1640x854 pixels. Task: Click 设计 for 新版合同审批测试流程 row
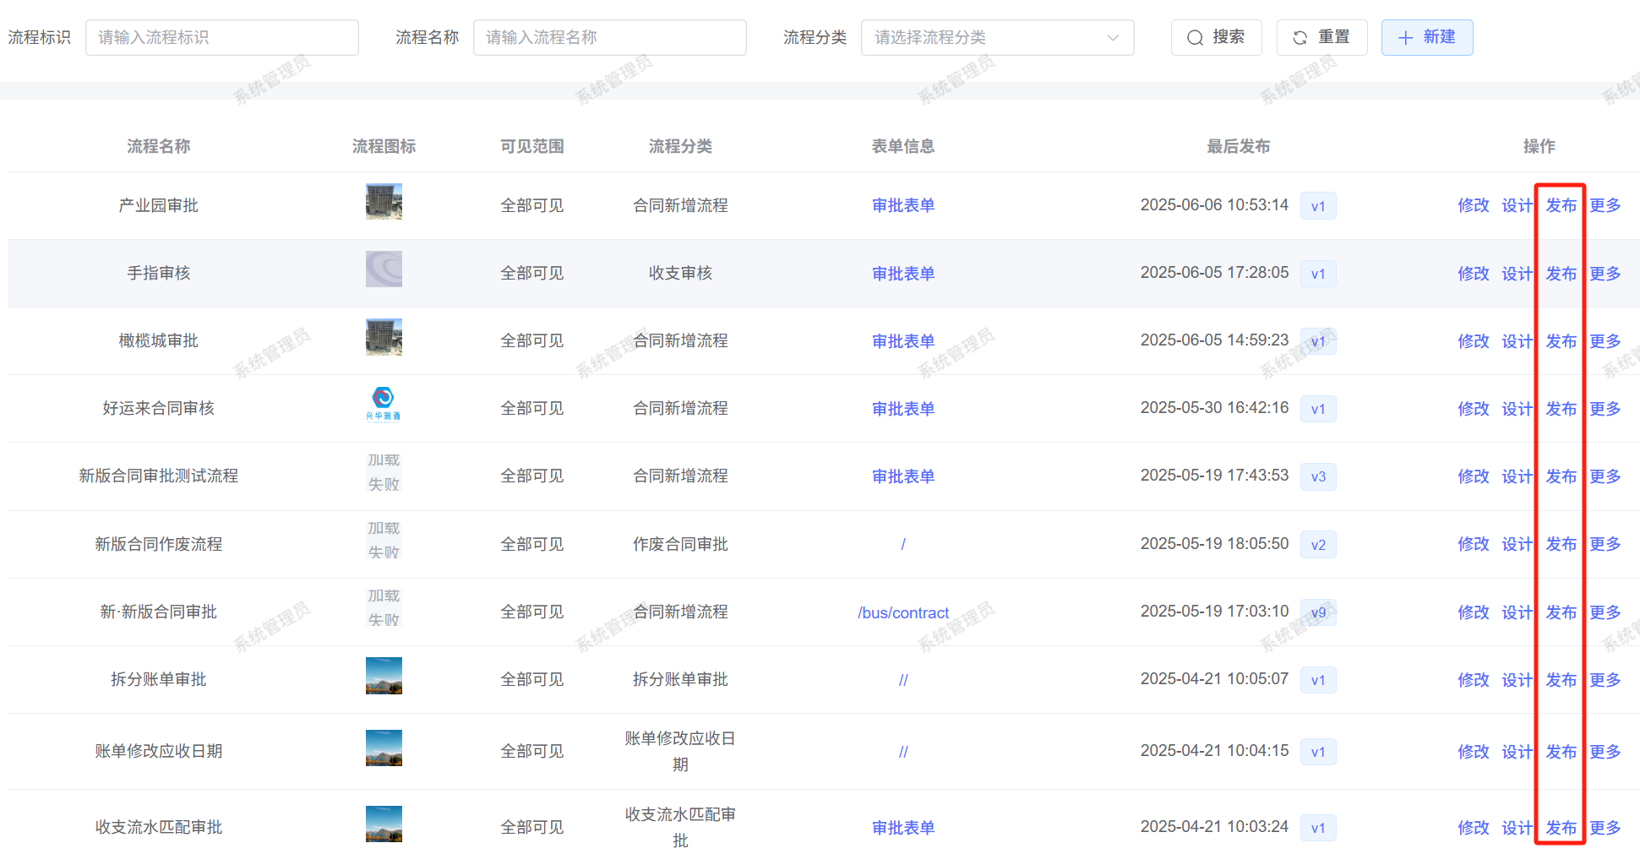1517,476
